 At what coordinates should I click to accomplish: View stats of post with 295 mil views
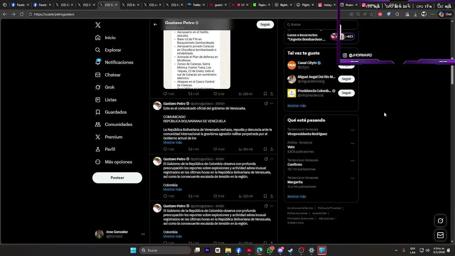click(245, 94)
